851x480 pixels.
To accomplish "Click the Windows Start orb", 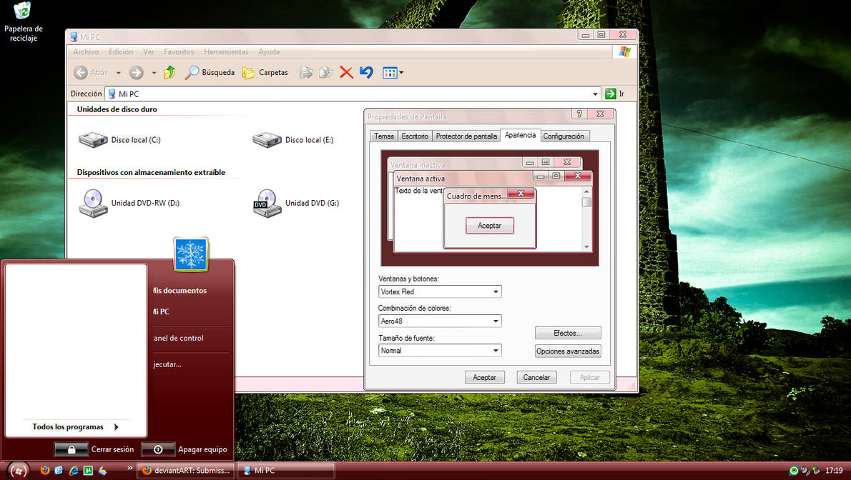I will point(18,470).
